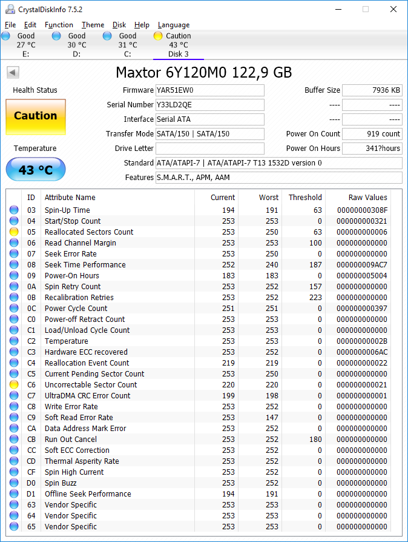408x542 pixels.
Task: Switch to the C: disk tab
Action: pyautogui.click(x=127, y=45)
